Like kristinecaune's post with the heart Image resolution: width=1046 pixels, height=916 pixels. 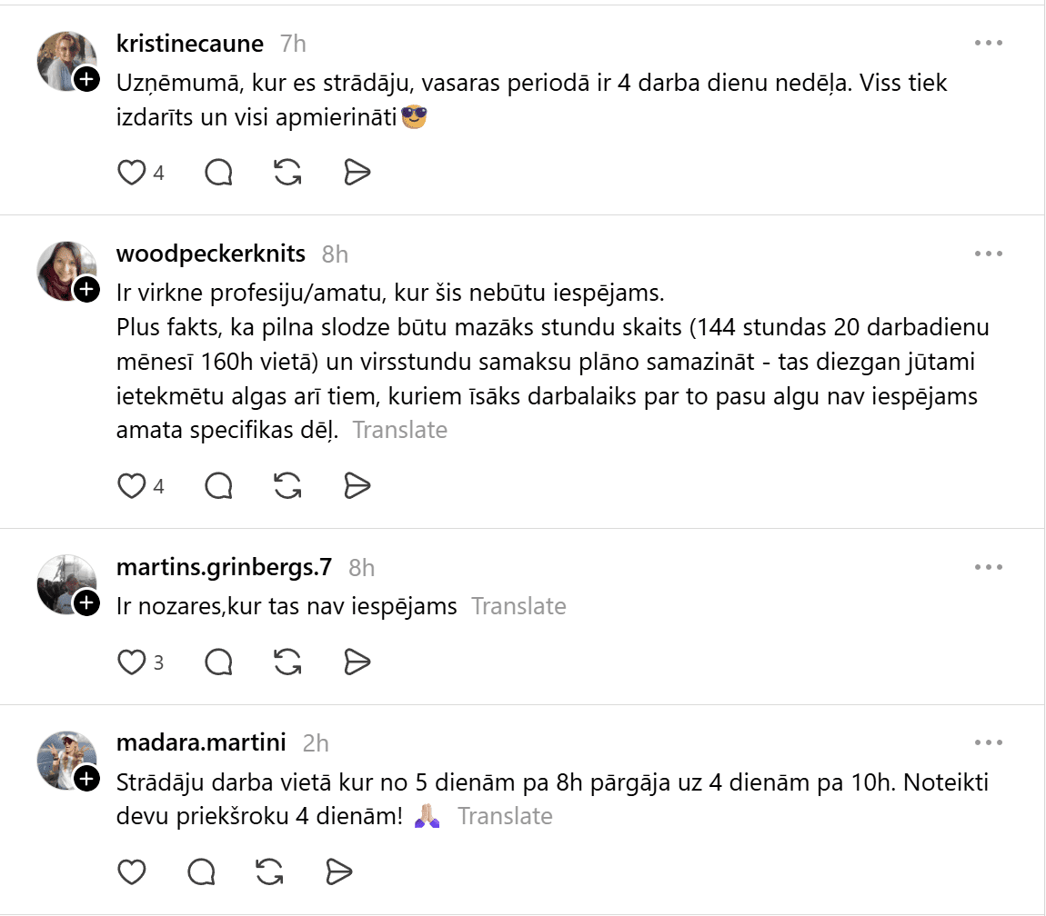(x=133, y=173)
